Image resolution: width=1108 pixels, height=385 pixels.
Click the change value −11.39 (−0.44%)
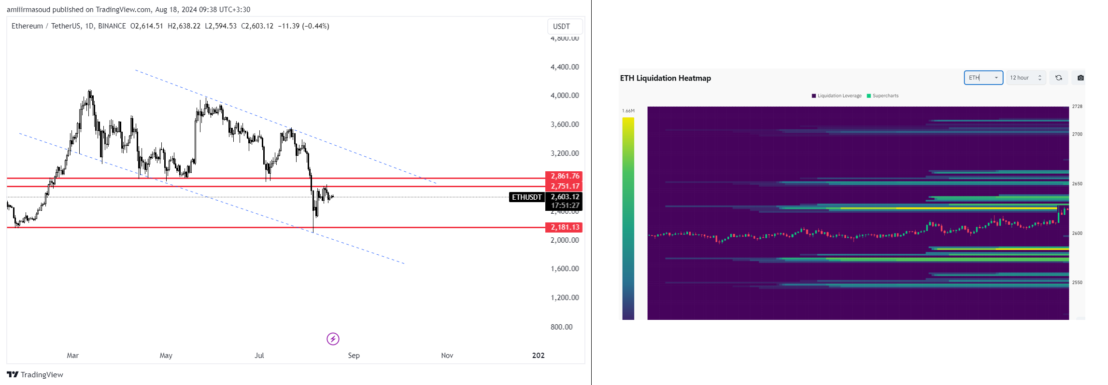point(304,26)
